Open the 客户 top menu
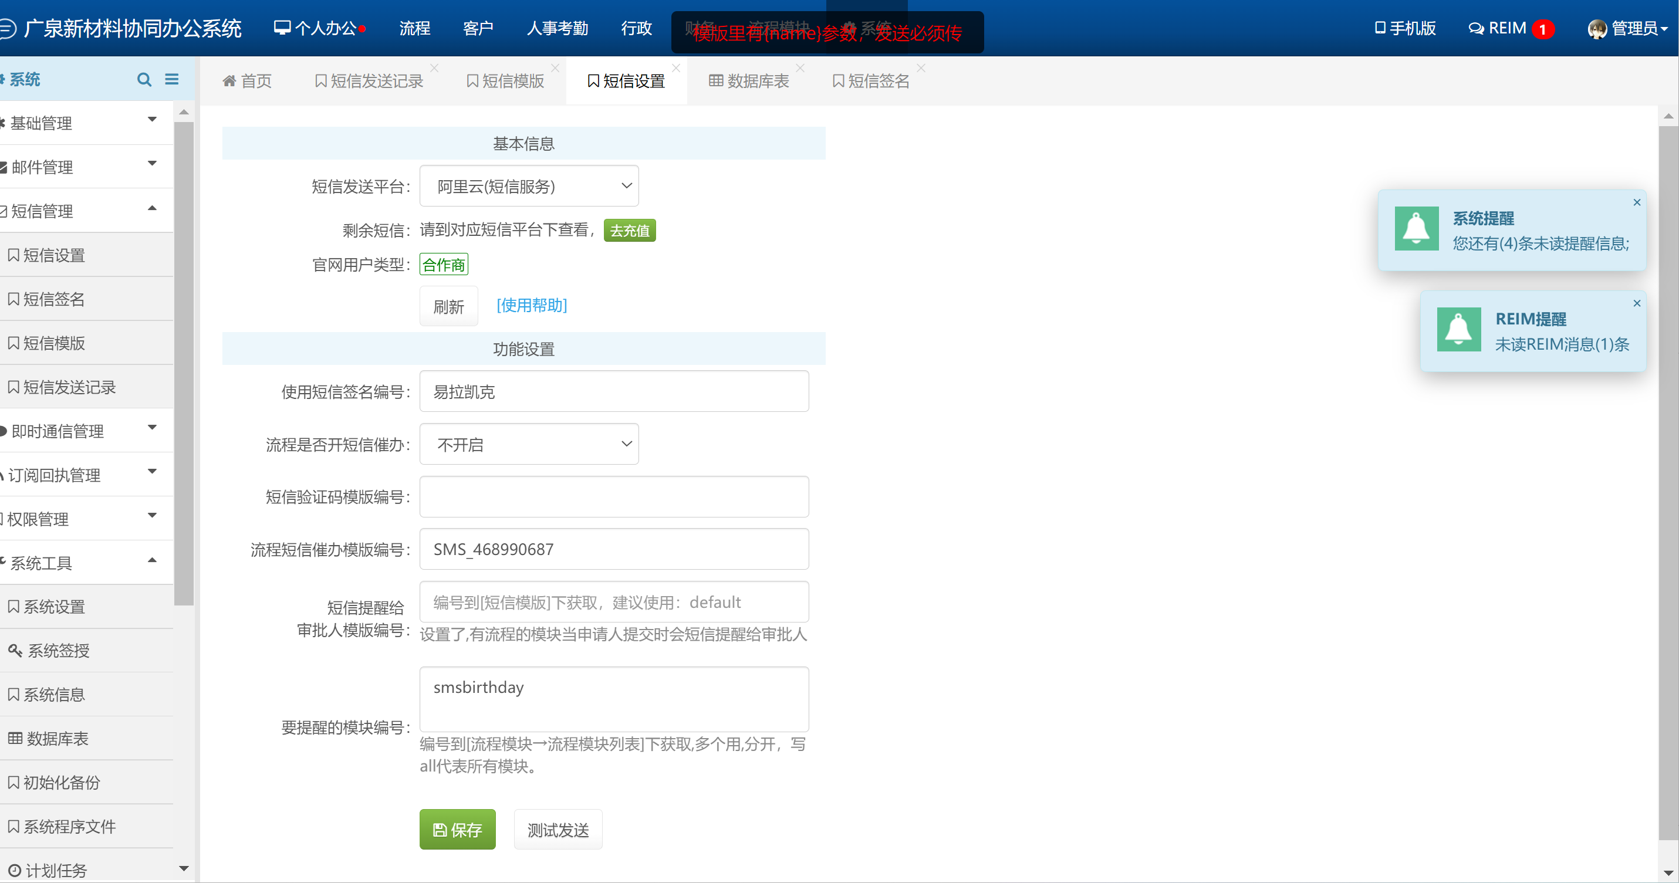Viewport: 1679px width, 883px height. [x=478, y=29]
